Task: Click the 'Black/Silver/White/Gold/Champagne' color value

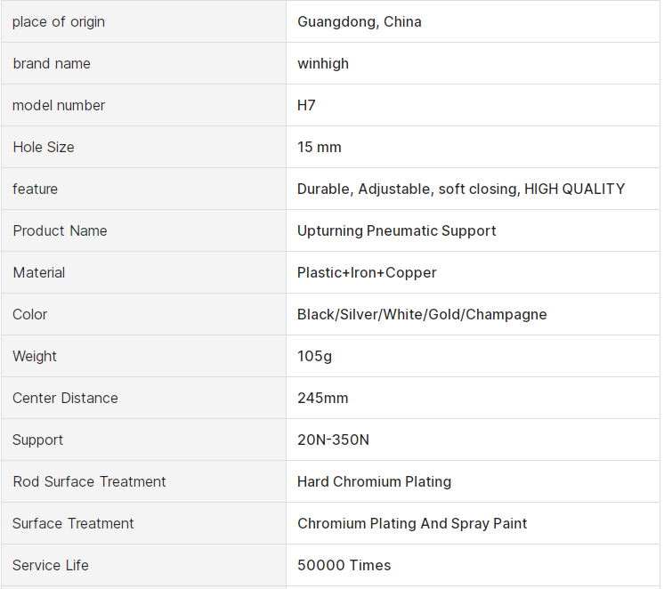Action: pos(422,314)
